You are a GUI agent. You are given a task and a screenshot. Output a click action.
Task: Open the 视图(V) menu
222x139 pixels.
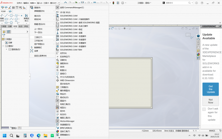[33, 3]
